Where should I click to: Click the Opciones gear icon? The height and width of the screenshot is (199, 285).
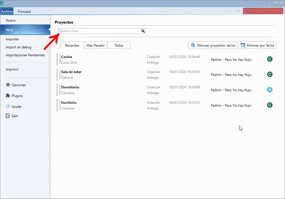[x=8, y=85]
